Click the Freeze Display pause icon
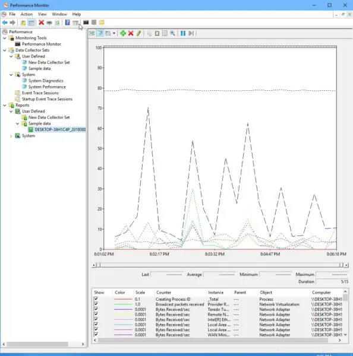Image resolution: width=353 pixels, height=356 pixels. [x=183, y=33]
